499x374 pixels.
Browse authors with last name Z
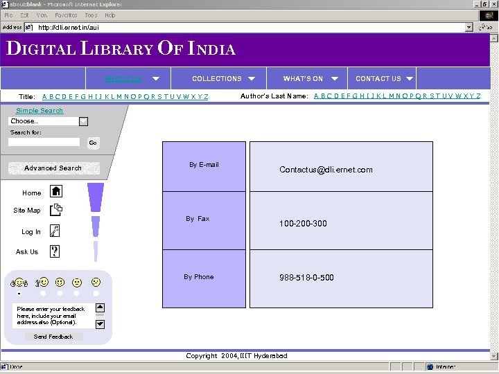coord(478,96)
